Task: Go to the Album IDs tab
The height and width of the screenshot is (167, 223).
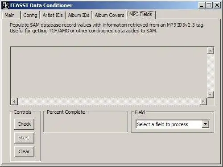Action: pyautogui.click(x=78, y=15)
